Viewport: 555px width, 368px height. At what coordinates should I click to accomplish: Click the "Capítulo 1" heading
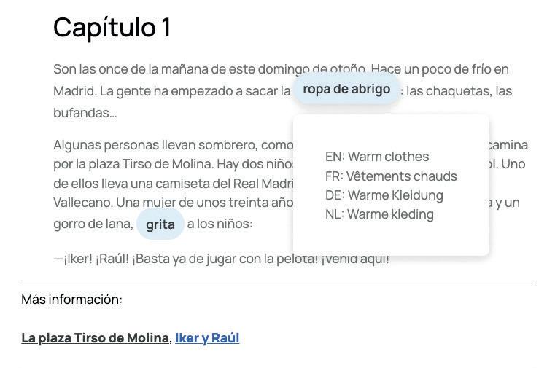click(112, 28)
